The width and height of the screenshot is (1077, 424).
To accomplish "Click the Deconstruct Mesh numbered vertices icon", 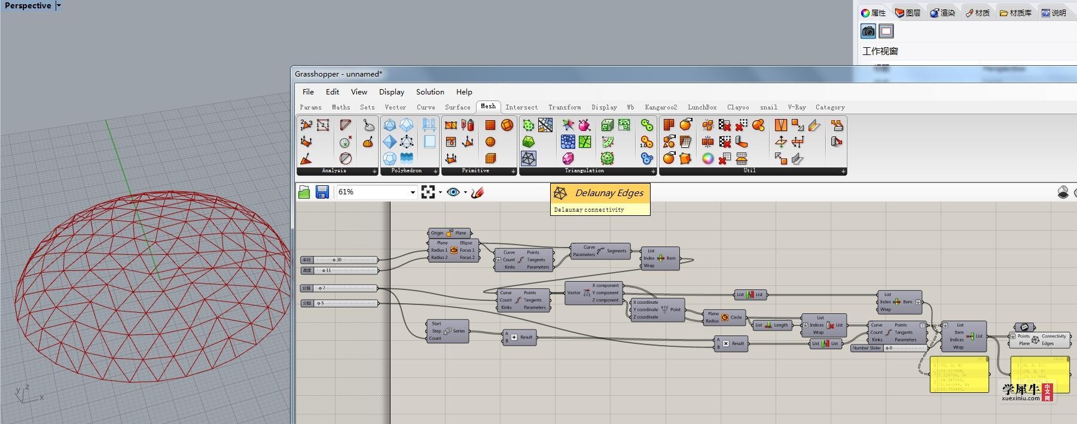I will (x=306, y=125).
